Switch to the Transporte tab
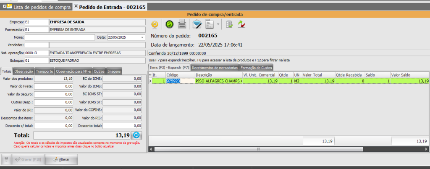This screenshot has width=430, height=169. 44,71
